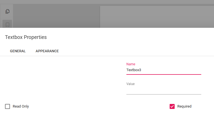Click the pink Name field label
Screen dimensions: 214x117
pyautogui.click(x=131, y=64)
